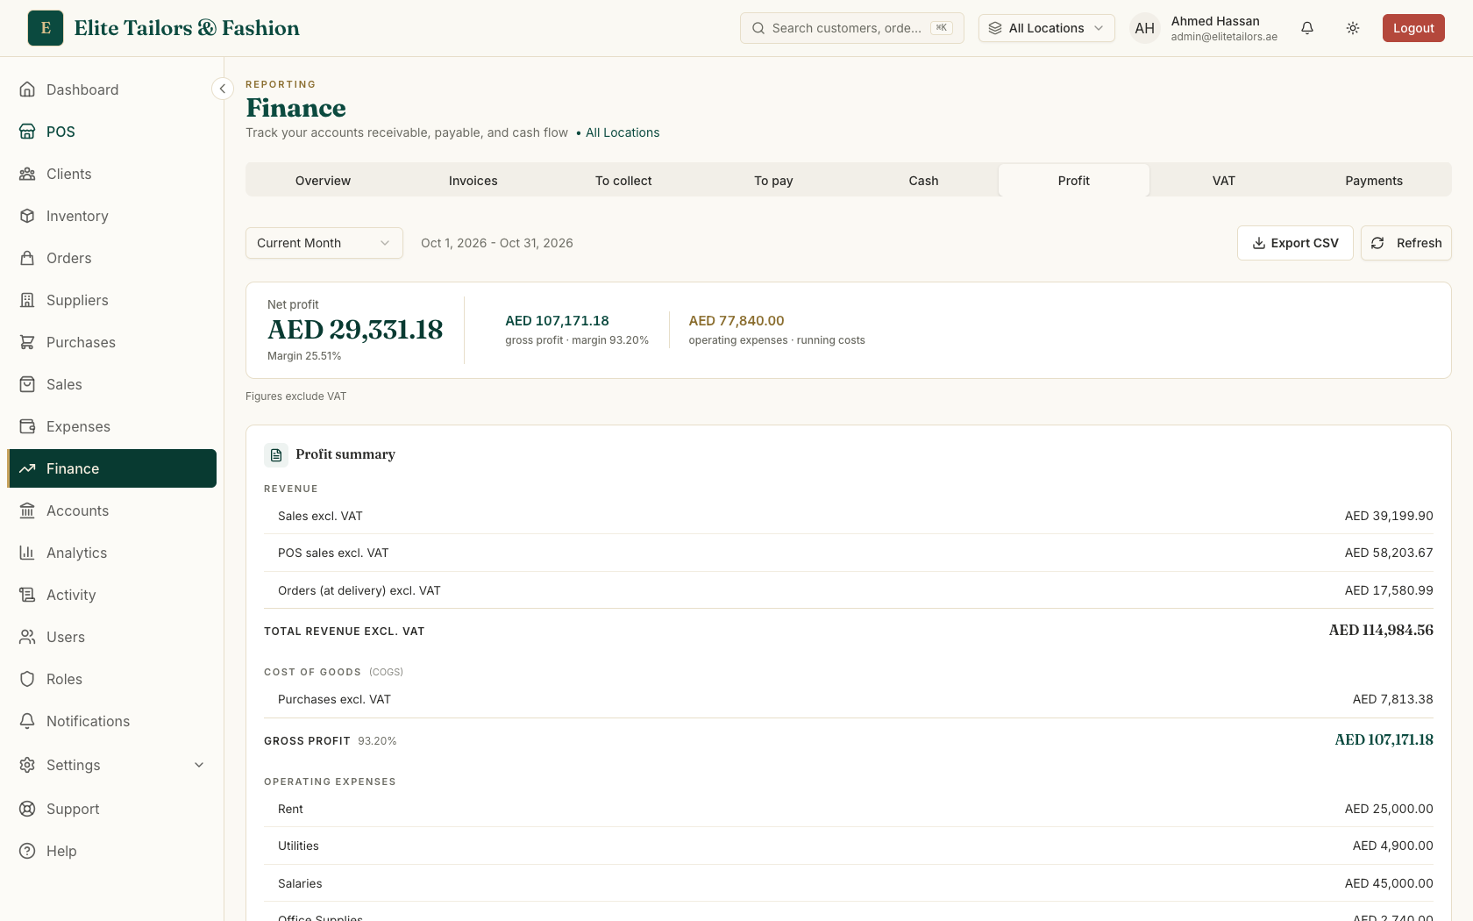
Task: Open Help in the sidebar
Action: [x=112, y=851]
